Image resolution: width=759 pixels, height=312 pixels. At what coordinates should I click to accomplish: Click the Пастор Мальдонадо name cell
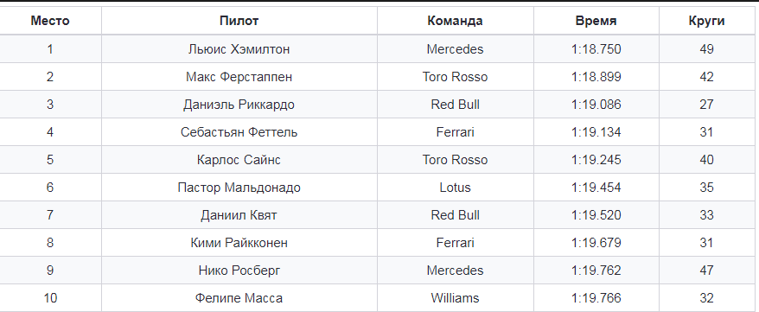click(x=239, y=188)
